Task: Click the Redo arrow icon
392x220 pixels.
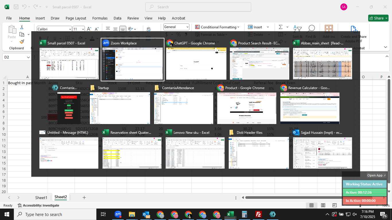Action: pos(35,7)
